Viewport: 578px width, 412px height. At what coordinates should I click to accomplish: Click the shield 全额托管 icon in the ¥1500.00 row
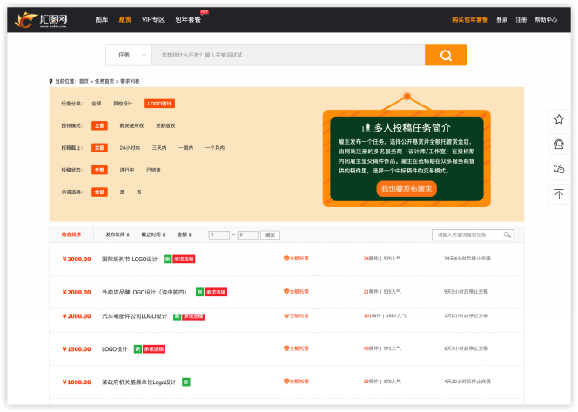[x=286, y=348]
